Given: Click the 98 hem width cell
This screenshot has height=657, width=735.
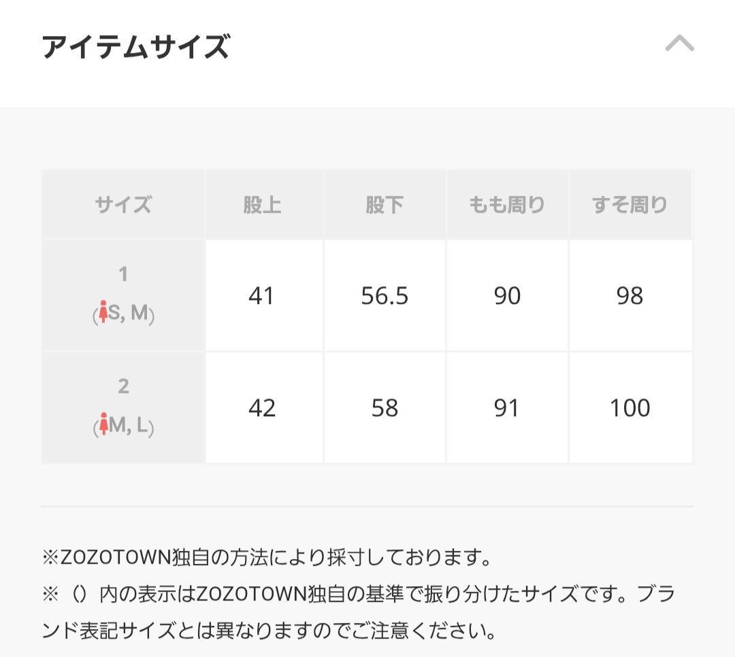Looking at the screenshot, I should [630, 296].
